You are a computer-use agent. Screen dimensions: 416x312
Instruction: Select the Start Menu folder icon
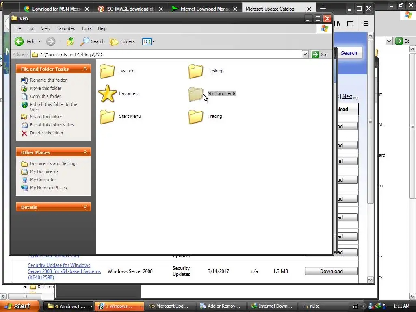(107, 117)
